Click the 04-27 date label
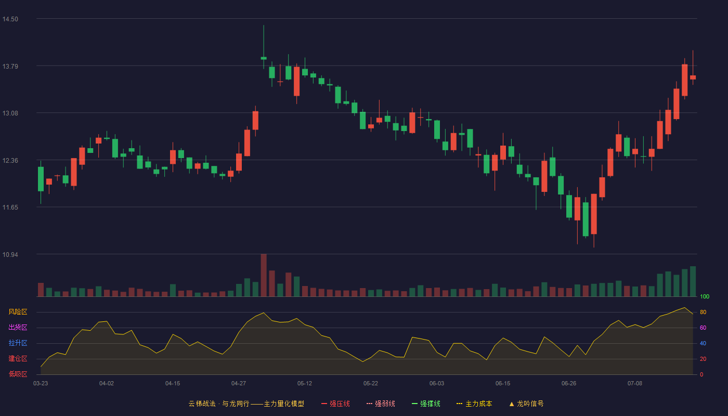Image resolution: width=728 pixels, height=416 pixels. point(239,383)
